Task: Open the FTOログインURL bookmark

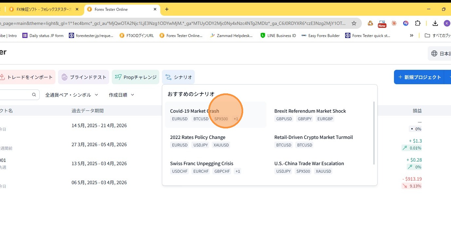Action: pyautogui.click(x=136, y=35)
